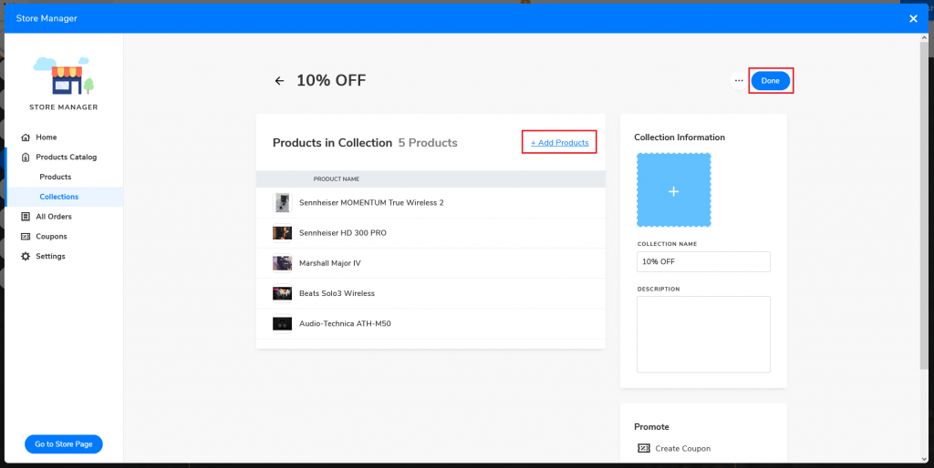Click the Store Manager shop logo
The height and width of the screenshot is (468, 934).
(64, 76)
